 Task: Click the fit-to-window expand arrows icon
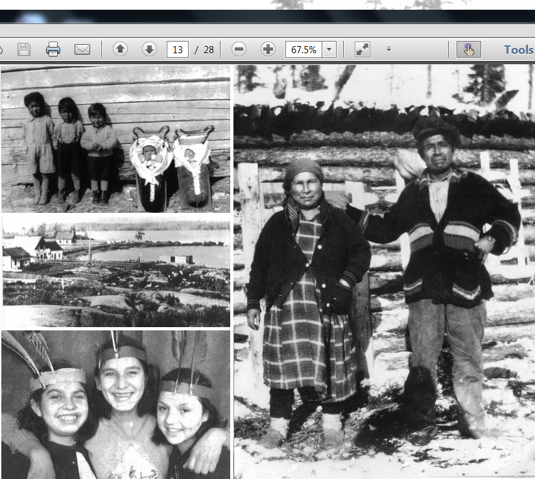point(362,49)
